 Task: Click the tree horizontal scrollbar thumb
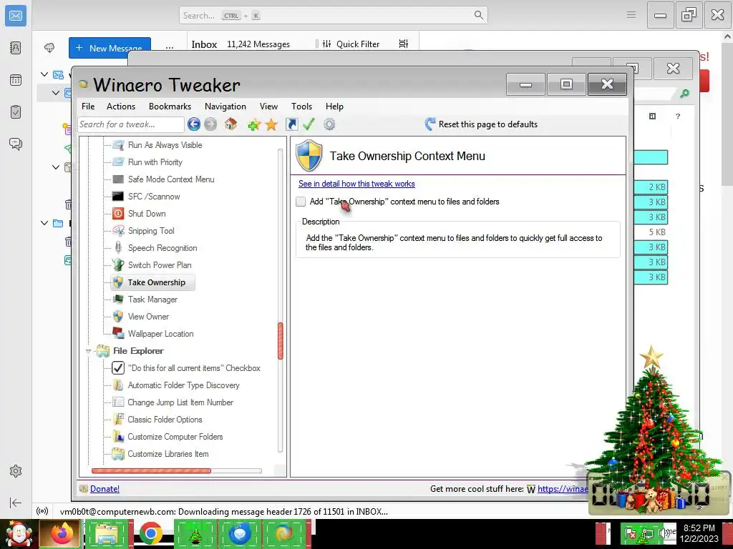pyautogui.click(x=152, y=471)
